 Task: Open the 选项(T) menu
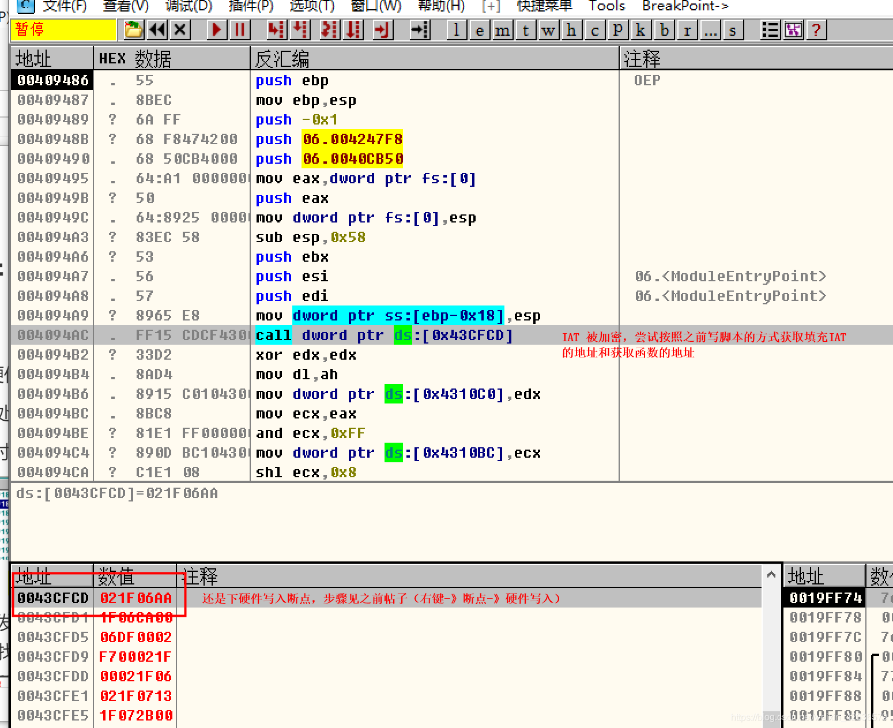pos(312,6)
